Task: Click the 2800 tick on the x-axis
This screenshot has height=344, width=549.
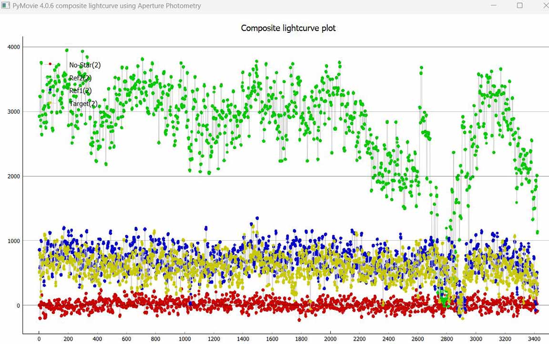Action: point(447,339)
